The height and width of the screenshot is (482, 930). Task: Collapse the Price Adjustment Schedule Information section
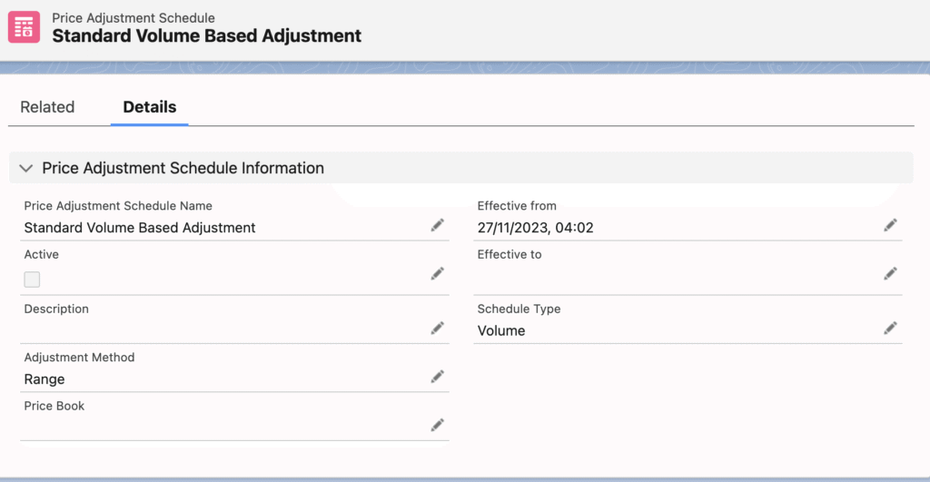[25, 169]
